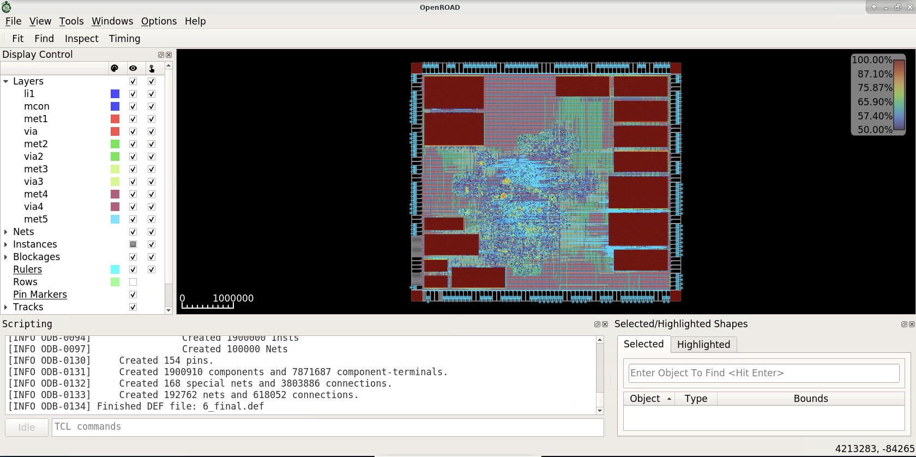The width and height of the screenshot is (916, 457).
Task: Disable selectability of the met5 layer
Action: click(152, 219)
